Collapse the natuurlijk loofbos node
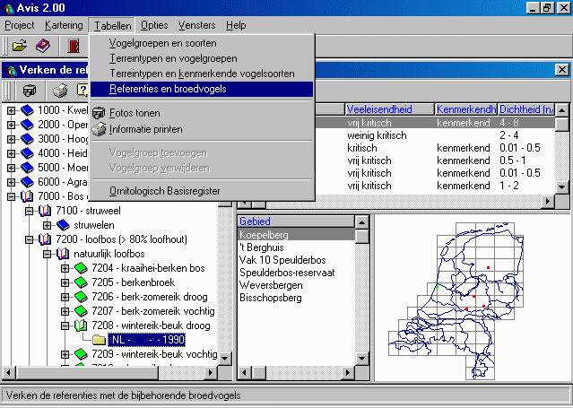The image size is (573, 408). [x=48, y=254]
